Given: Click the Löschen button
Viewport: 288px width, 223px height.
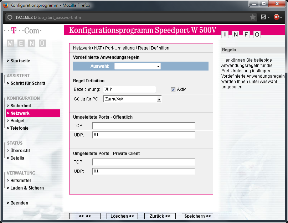Looking at the screenshot, I should pyautogui.click(x=122, y=216).
